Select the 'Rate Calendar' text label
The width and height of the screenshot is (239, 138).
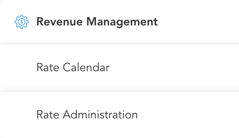(73, 68)
